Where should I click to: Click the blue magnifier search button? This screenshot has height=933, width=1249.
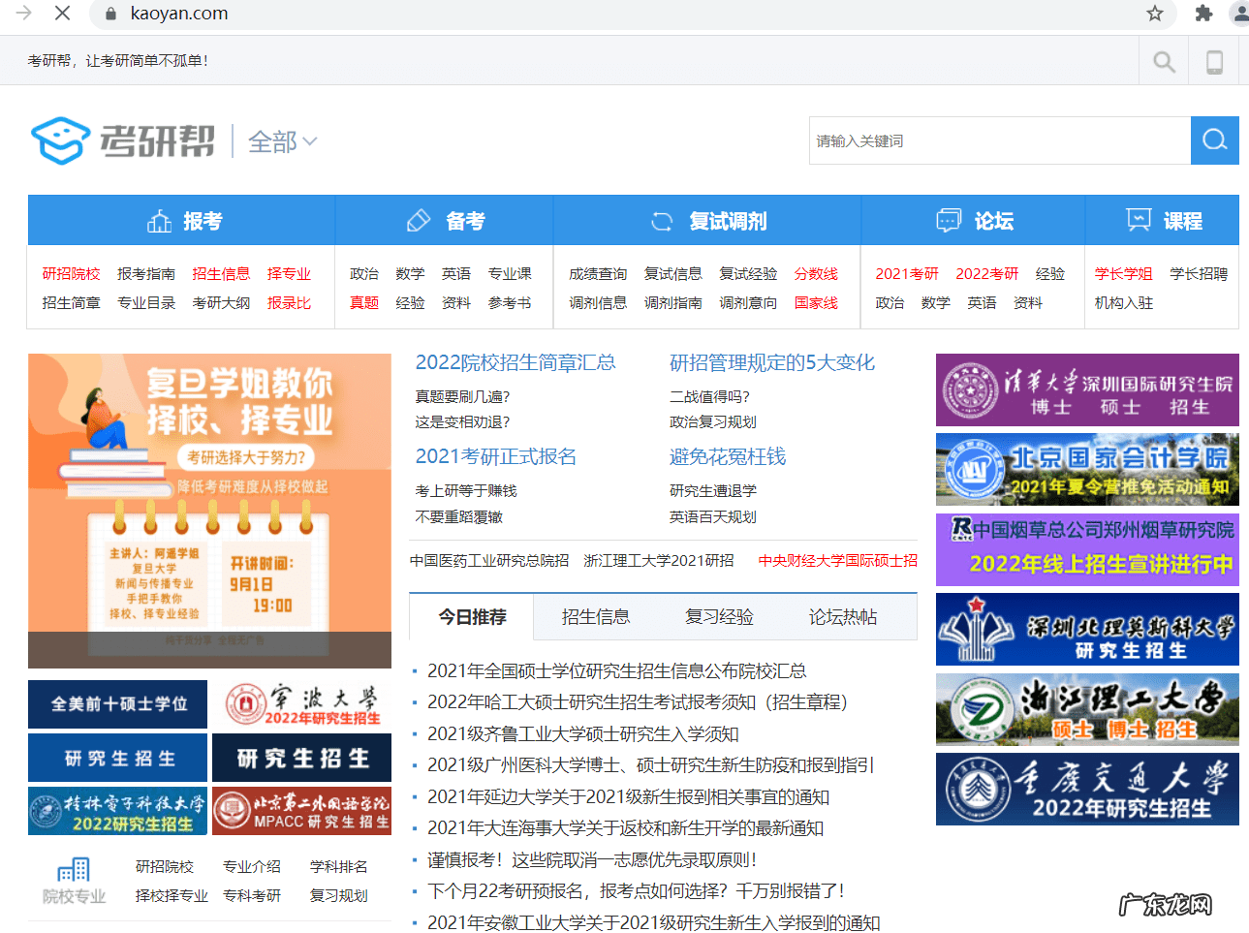(x=1214, y=140)
